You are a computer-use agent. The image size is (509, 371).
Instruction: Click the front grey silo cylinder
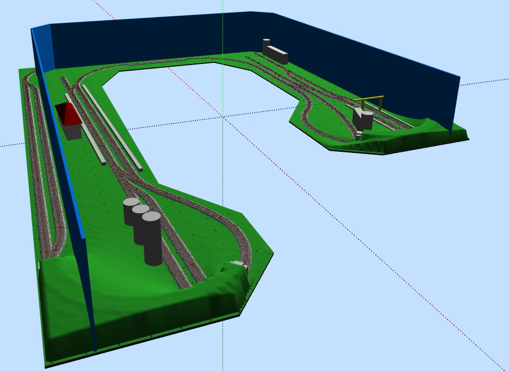152,239
